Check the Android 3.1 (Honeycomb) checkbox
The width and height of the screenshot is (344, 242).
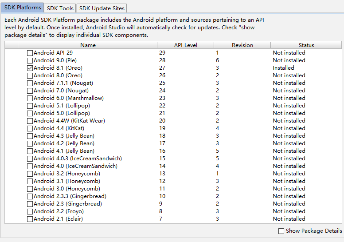30,181
